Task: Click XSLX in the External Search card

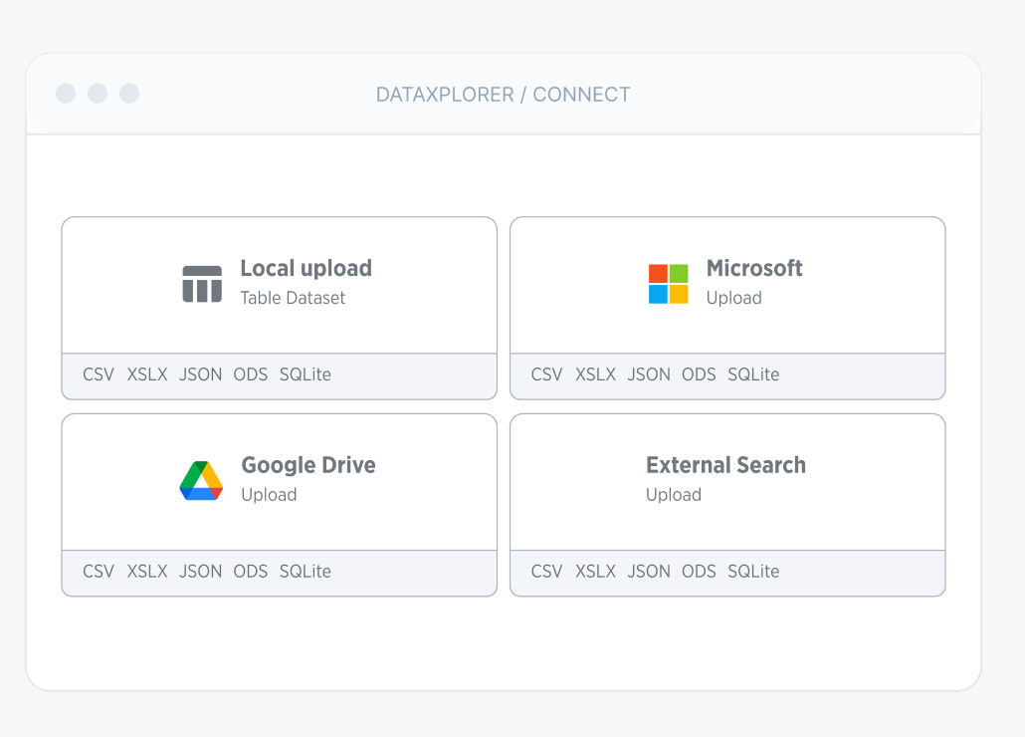Action: (595, 571)
